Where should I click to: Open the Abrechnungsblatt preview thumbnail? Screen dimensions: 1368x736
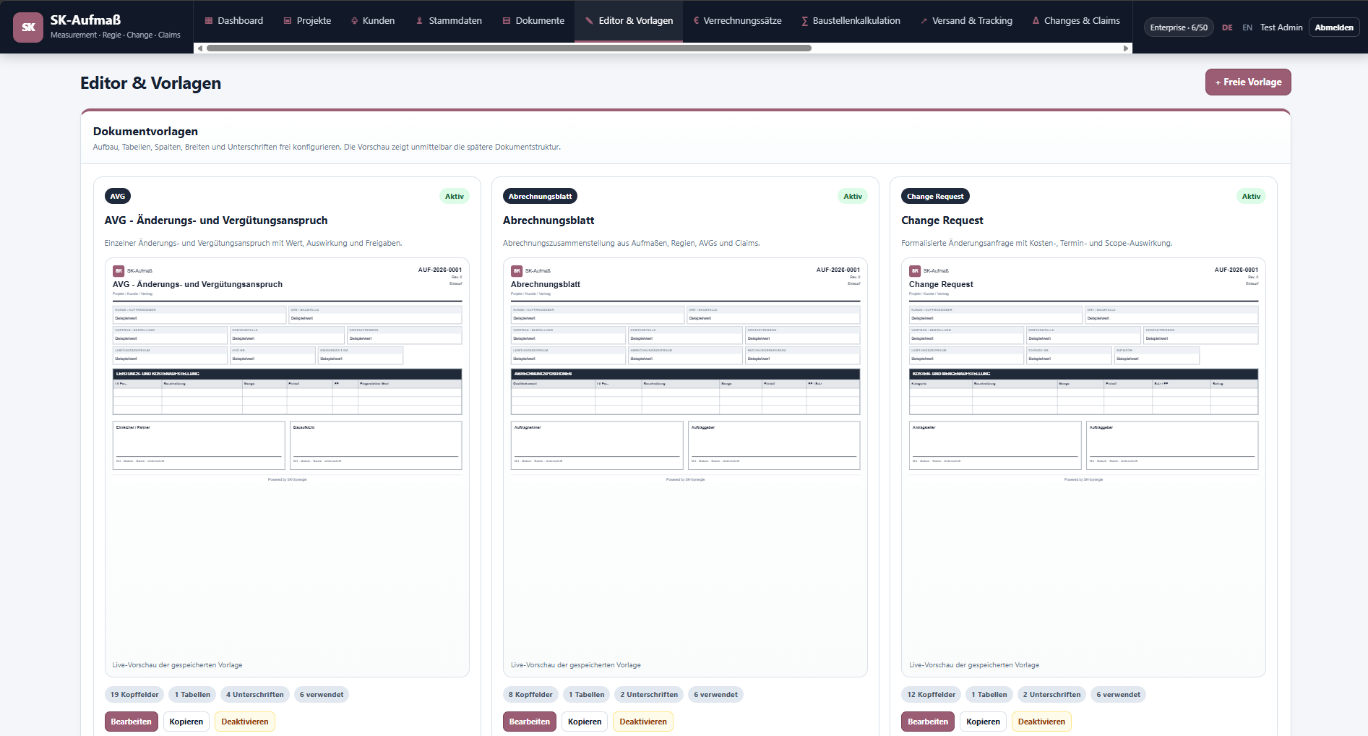[x=685, y=467]
